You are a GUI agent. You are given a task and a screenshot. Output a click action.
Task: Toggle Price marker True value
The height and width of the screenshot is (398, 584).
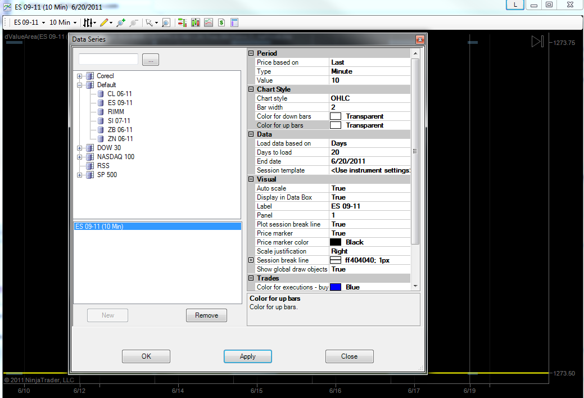click(369, 233)
